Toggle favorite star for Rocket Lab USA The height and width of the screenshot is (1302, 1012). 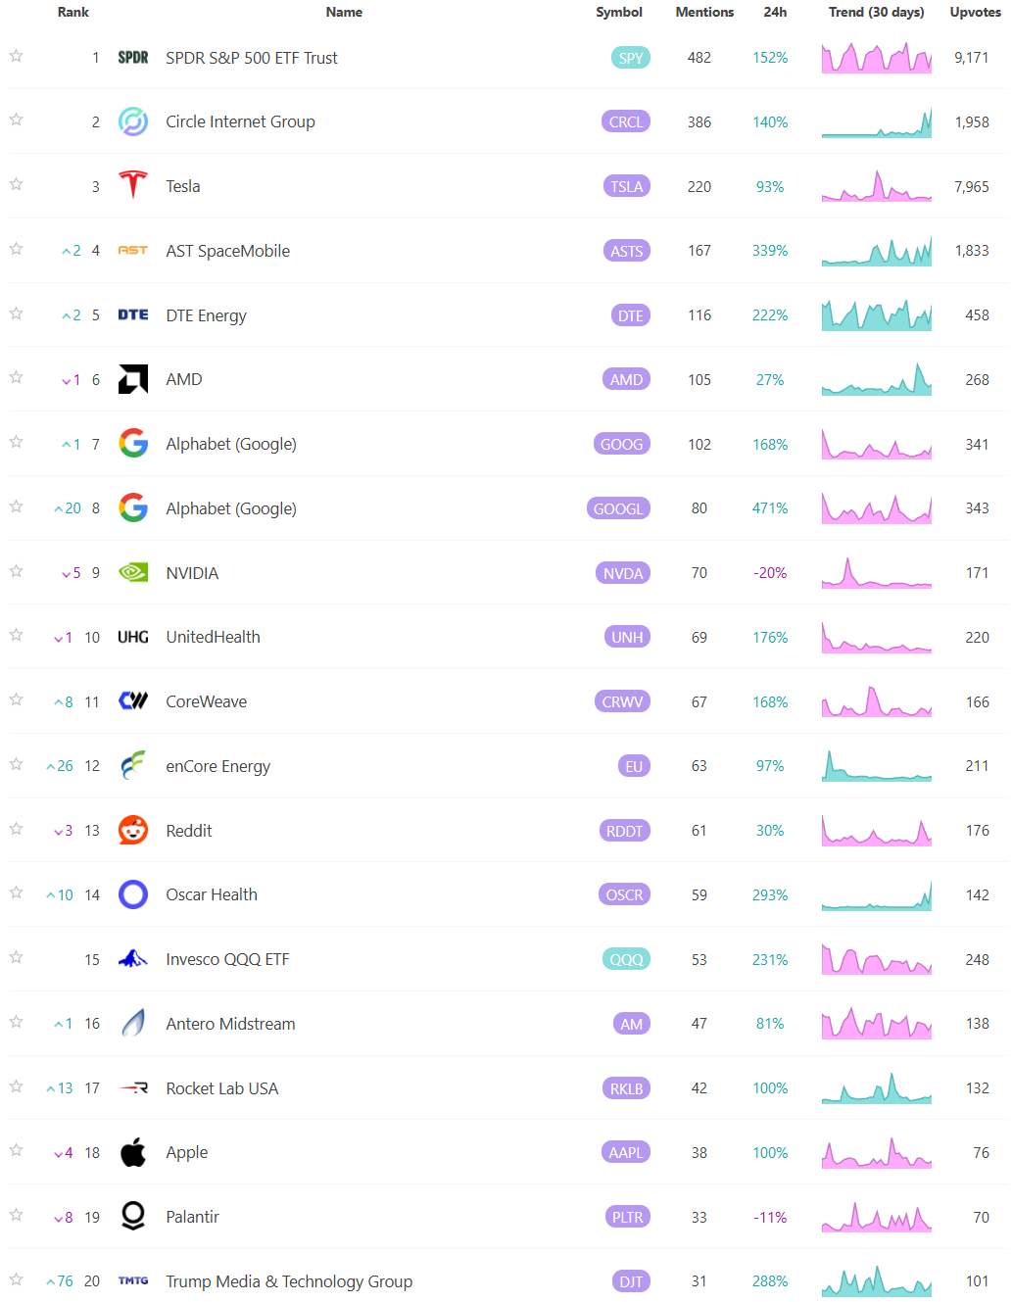tap(16, 1086)
